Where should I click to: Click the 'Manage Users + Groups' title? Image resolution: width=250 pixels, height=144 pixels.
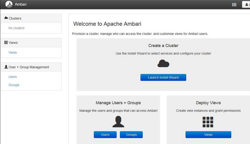[x=118, y=103]
